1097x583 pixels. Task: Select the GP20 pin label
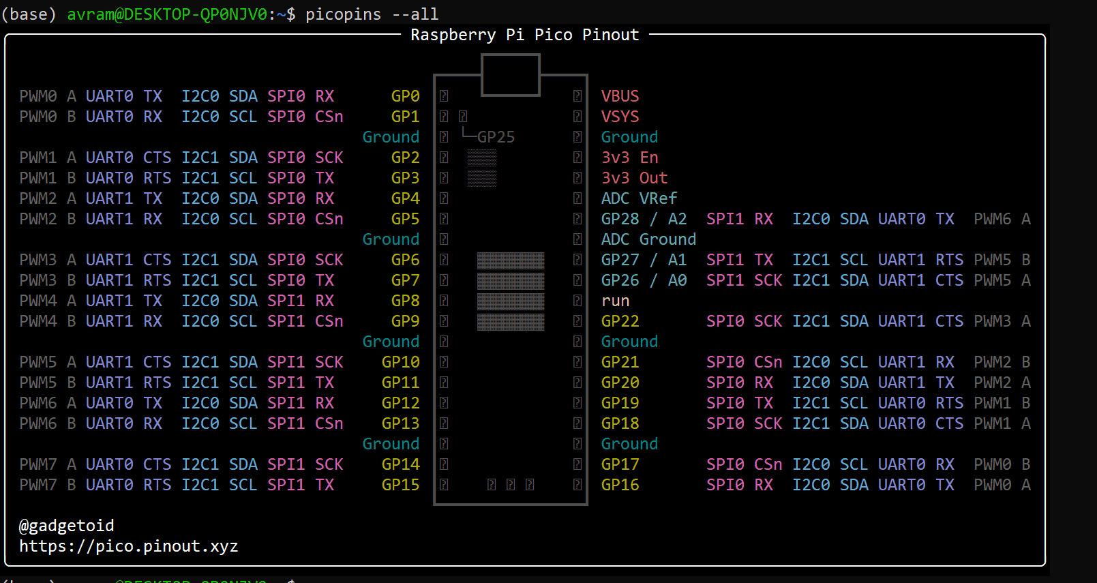pyautogui.click(x=620, y=383)
